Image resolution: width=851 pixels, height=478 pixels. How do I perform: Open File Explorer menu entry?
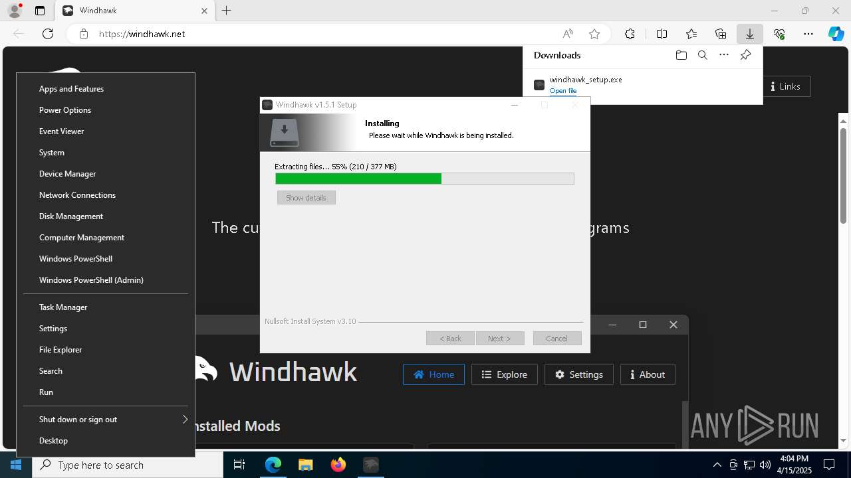pyautogui.click(x=106, y=350)
